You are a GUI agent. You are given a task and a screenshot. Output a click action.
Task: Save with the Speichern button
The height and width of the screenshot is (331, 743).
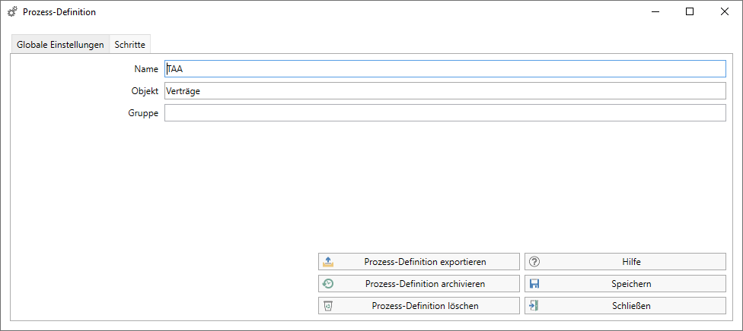tap(625, 284)
